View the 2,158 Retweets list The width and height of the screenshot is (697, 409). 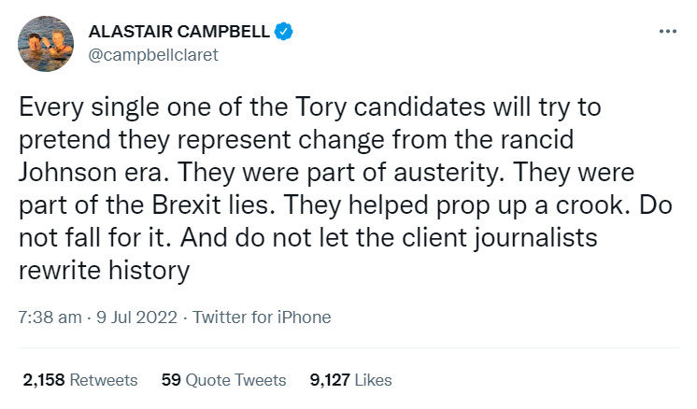click(x=79, y=380)
